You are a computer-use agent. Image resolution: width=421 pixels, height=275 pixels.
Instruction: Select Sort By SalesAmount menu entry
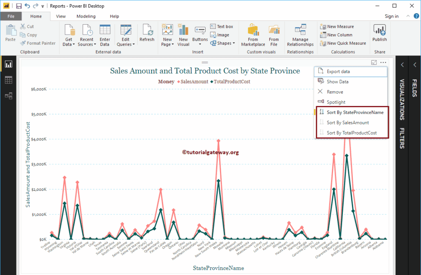(x=347, y=122)
